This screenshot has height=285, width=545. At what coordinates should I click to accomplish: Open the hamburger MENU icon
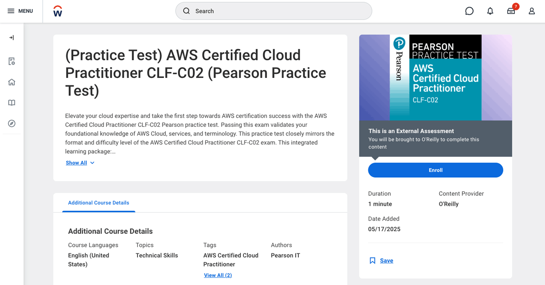point(11,11)
